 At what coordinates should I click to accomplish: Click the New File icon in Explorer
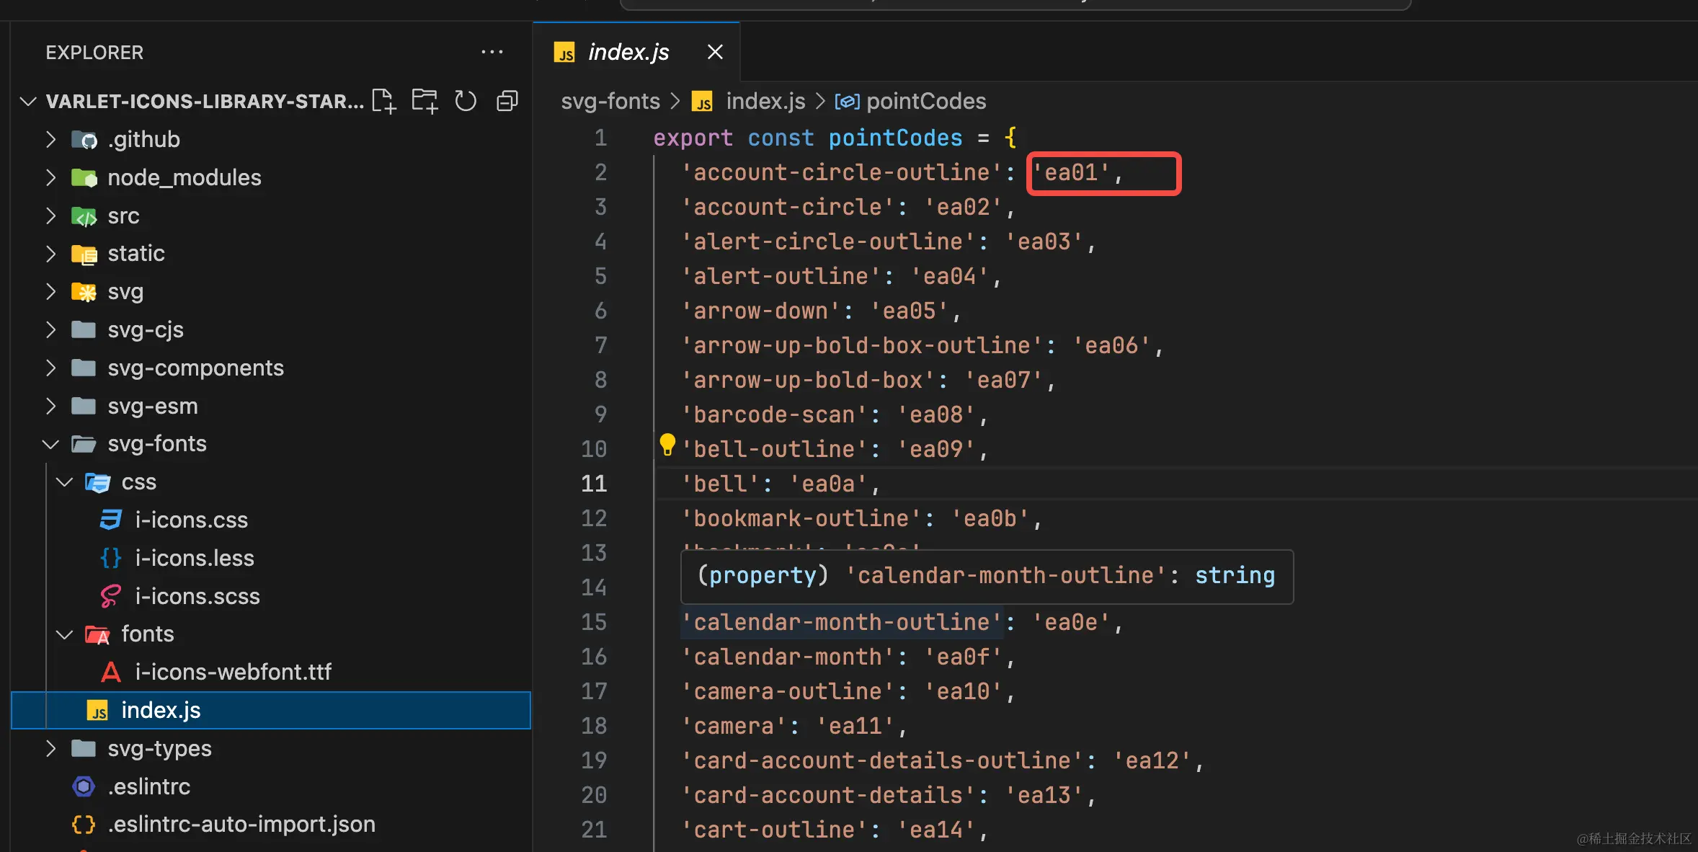pos(383,101)
